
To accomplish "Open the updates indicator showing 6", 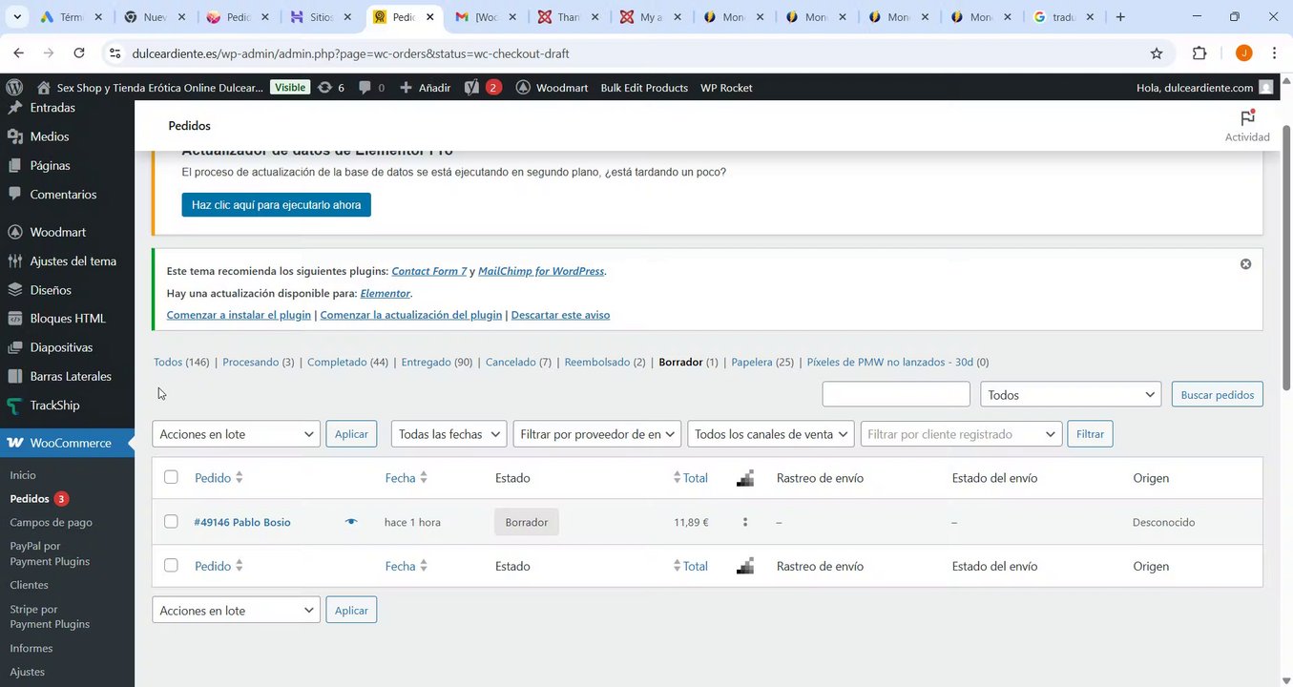I will [x=330, y=88].
